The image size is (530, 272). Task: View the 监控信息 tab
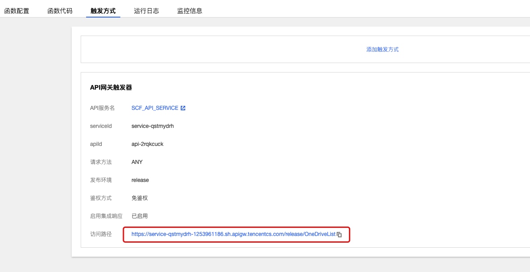click(190, 11)
